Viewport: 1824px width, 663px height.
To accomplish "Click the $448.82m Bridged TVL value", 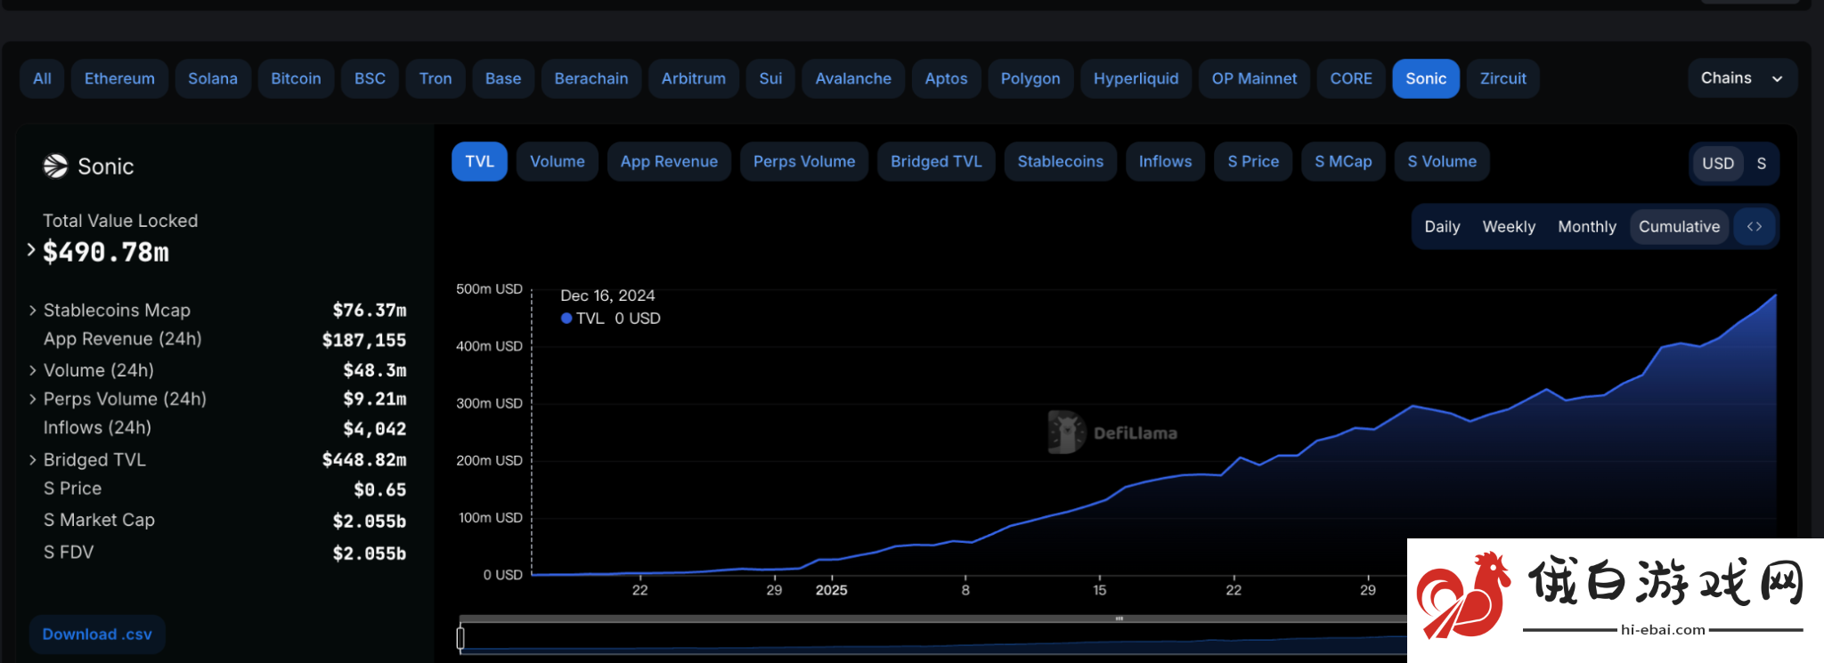I will (x=364, y=460).
